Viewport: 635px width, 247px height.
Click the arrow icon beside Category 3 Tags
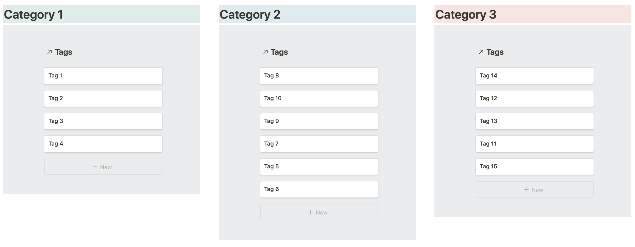(481, 52)
